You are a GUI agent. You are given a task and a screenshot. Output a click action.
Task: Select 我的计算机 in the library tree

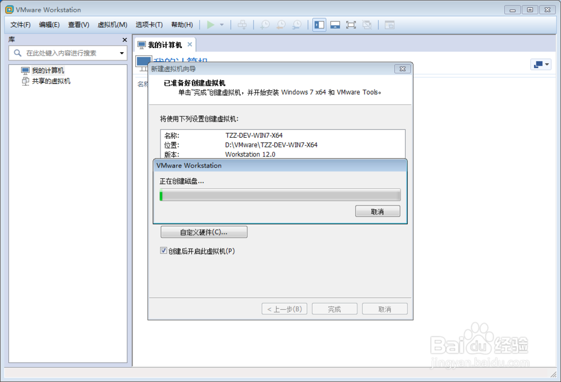[48, 71]
